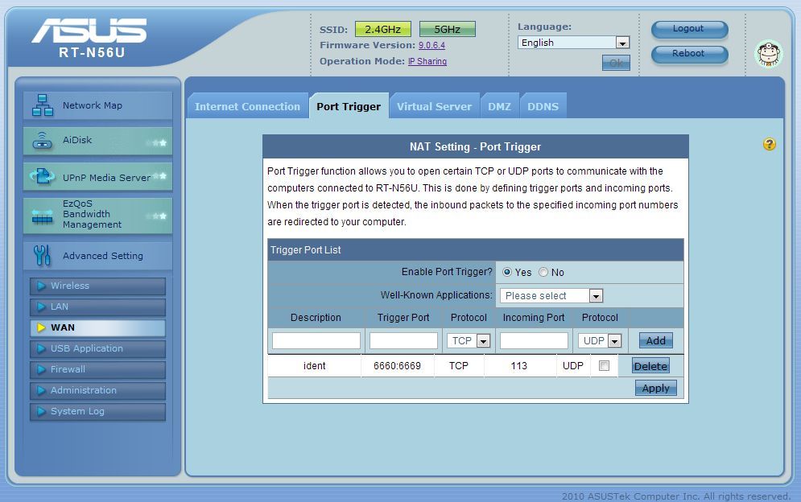The width and height of the screenshot is (801, 502).
Task: Switch to the Virtual Server tab
Action: coord(434,106)
